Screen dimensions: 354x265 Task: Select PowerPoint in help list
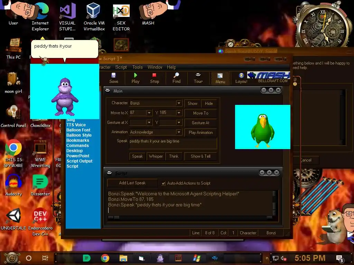(78, 156)
